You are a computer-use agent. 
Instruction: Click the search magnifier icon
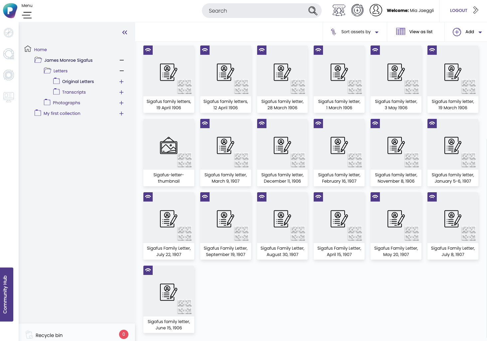pos(312,11)
